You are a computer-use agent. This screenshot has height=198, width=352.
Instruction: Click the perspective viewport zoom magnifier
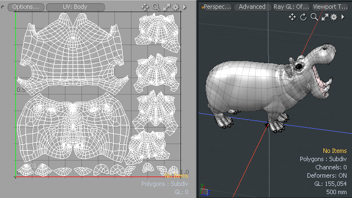[x=314, y=17]
